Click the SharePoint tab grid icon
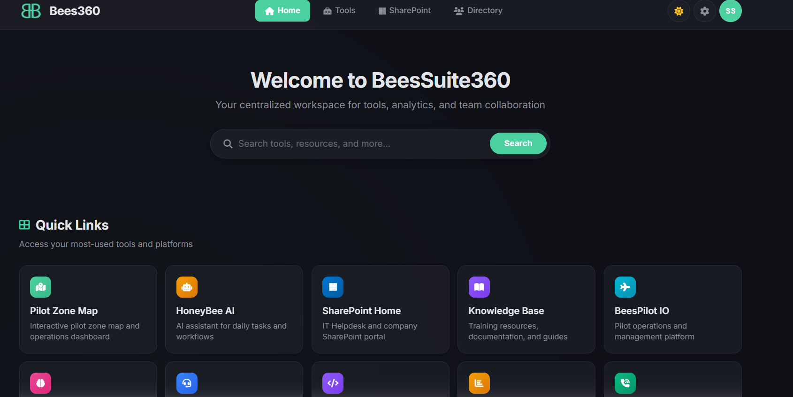793x397 pixels. [x=382, y=11]
